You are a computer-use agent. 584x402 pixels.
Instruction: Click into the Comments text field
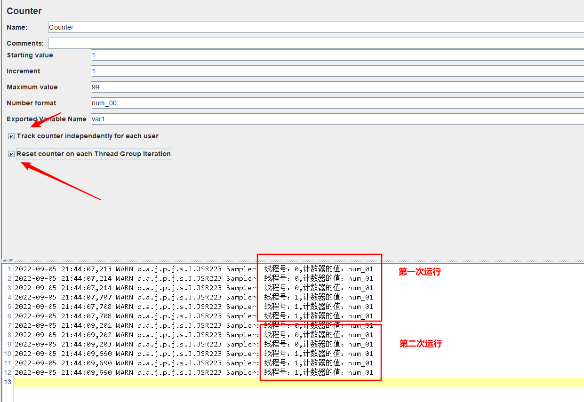tap(315, 43)
